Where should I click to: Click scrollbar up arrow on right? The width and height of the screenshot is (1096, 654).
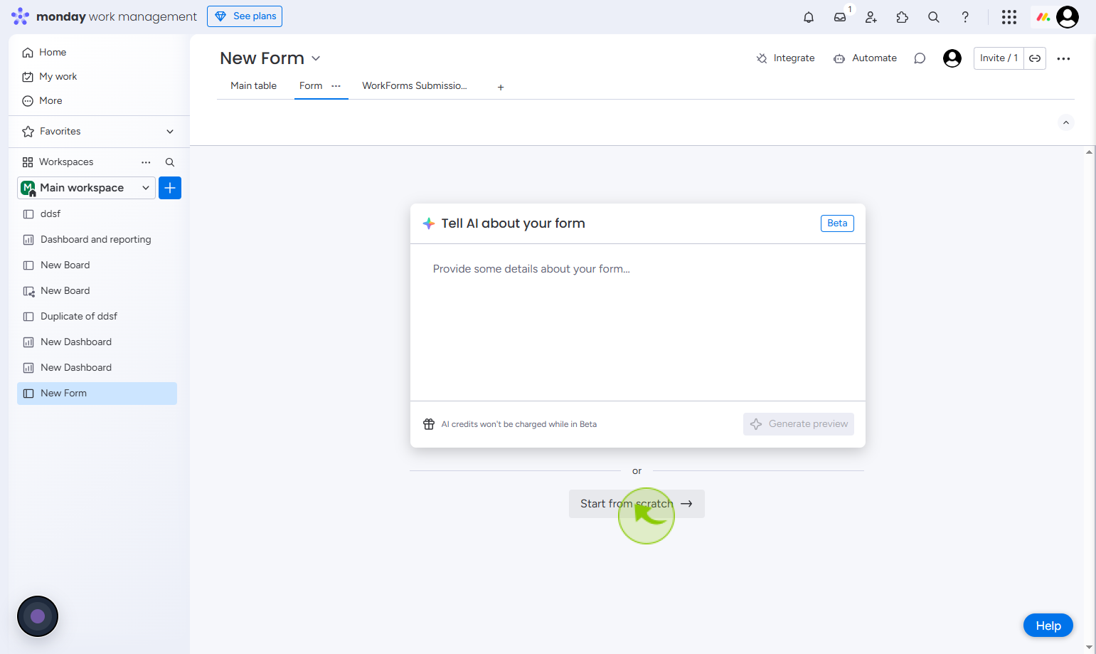[x=1090, y=152]
